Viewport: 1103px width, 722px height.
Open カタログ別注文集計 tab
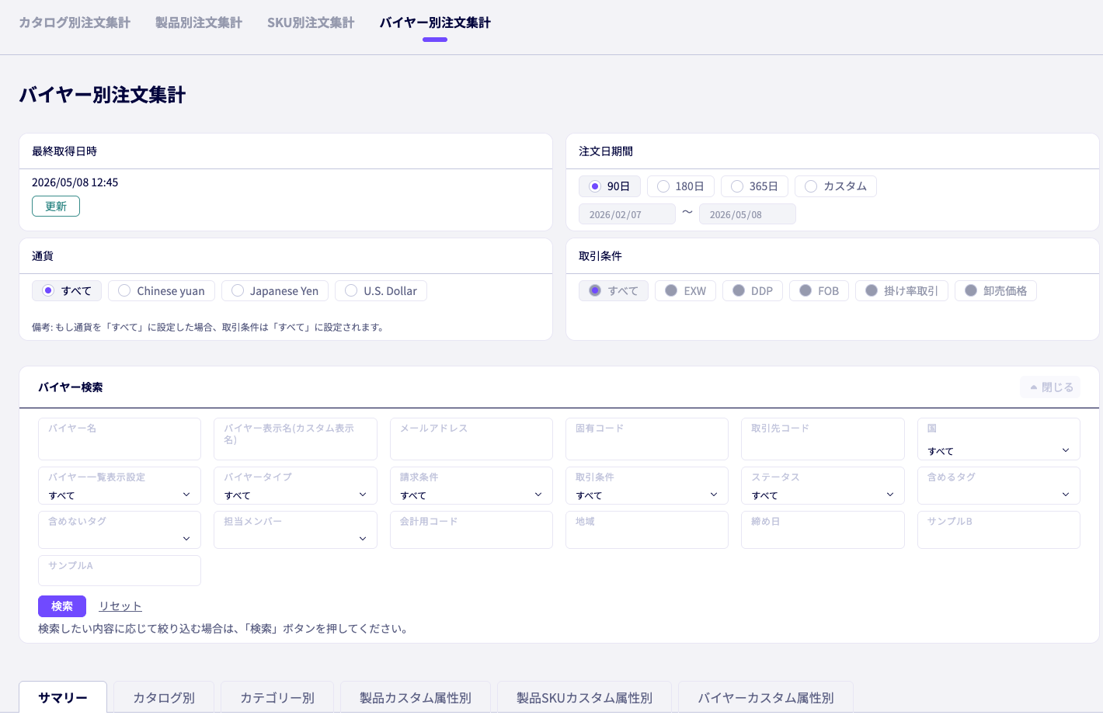[75, 23]
